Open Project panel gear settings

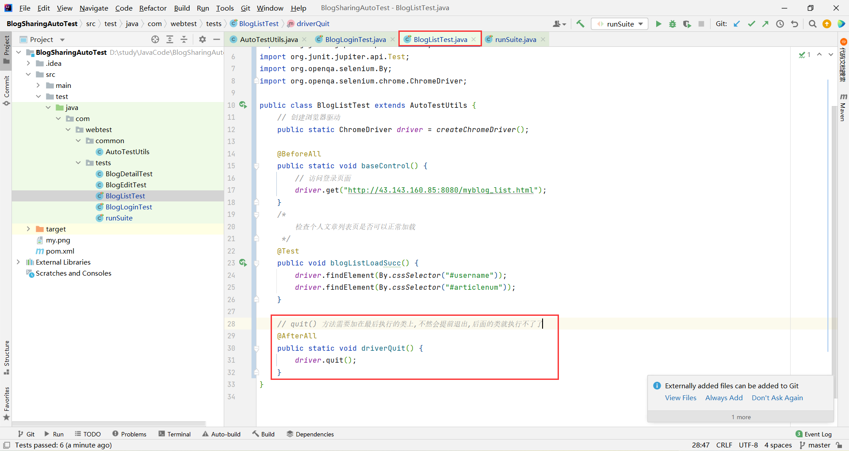(203, 39)
